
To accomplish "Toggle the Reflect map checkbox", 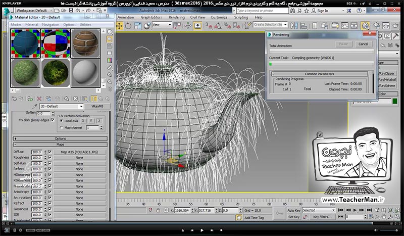I will click(49, 169).
